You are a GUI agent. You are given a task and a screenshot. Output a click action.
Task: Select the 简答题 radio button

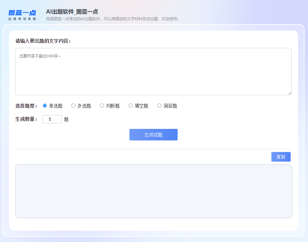click(x=159, y=106)
